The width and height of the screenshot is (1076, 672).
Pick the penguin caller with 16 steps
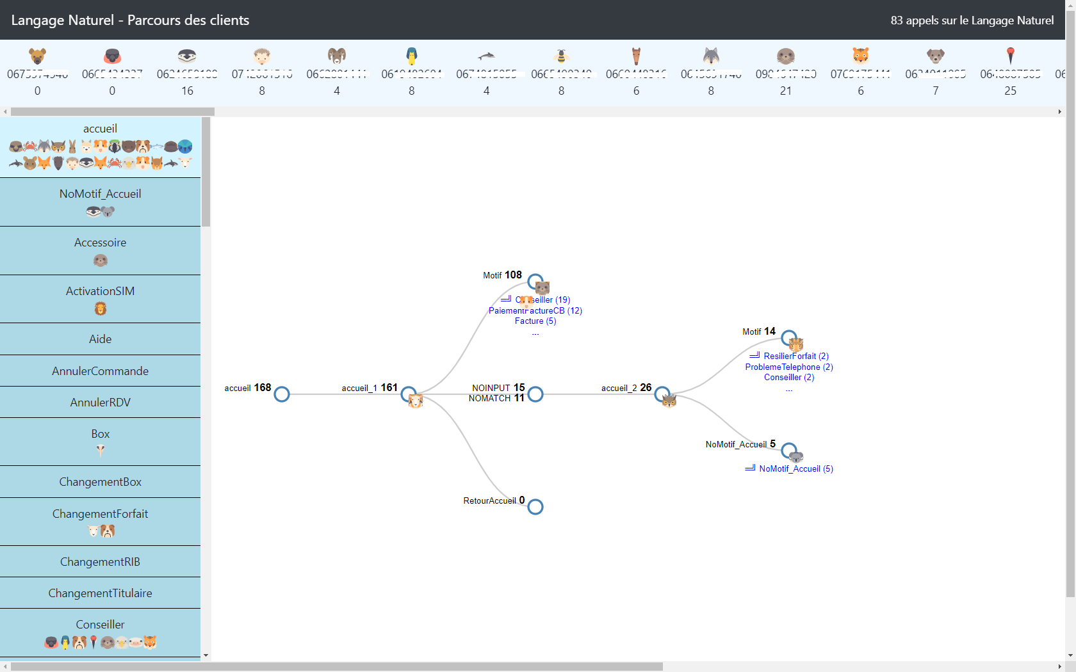tap(187, 56)
